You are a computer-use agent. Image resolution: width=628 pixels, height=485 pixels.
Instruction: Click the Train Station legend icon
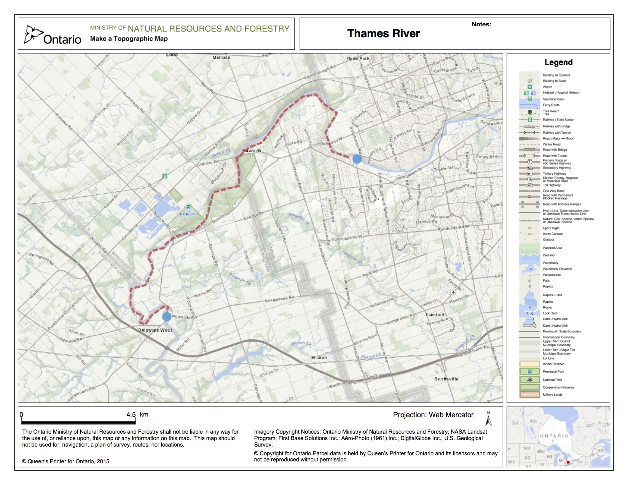point(529,119)
